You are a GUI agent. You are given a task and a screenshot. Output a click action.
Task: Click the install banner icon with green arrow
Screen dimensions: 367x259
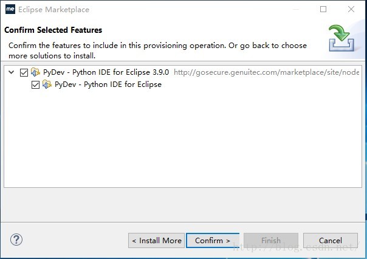point(341,38)
